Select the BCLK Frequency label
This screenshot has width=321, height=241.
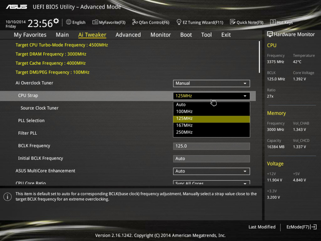click(x=34, y=146)
